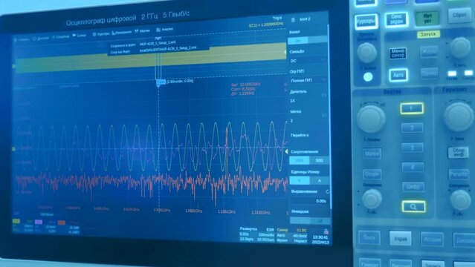Open the Дисплей menu on screen
475x267 pixels.
pyautogui.click(x=41, y=38)
